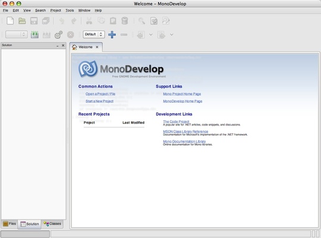This screenshot has width=321, height=238.
Task: Open the empty configuration combo box
Action: coord(17,35)
